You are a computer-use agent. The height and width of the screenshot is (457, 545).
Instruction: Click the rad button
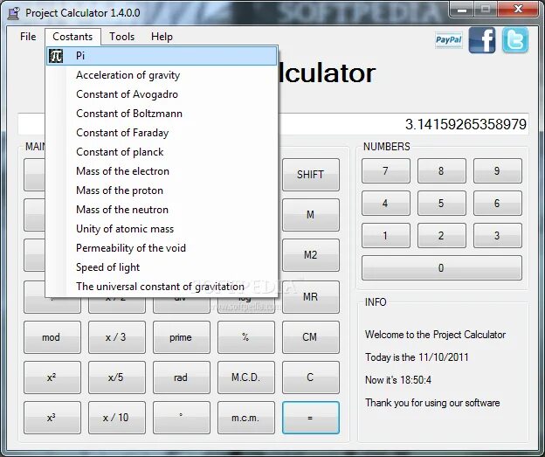[182, 377]
